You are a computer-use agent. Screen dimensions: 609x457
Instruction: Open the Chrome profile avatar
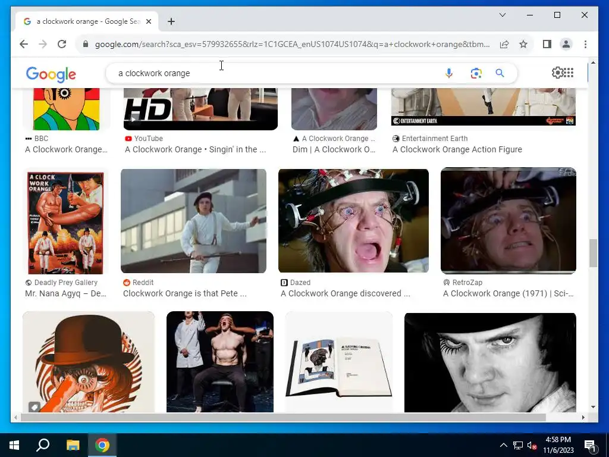[566, 44]
